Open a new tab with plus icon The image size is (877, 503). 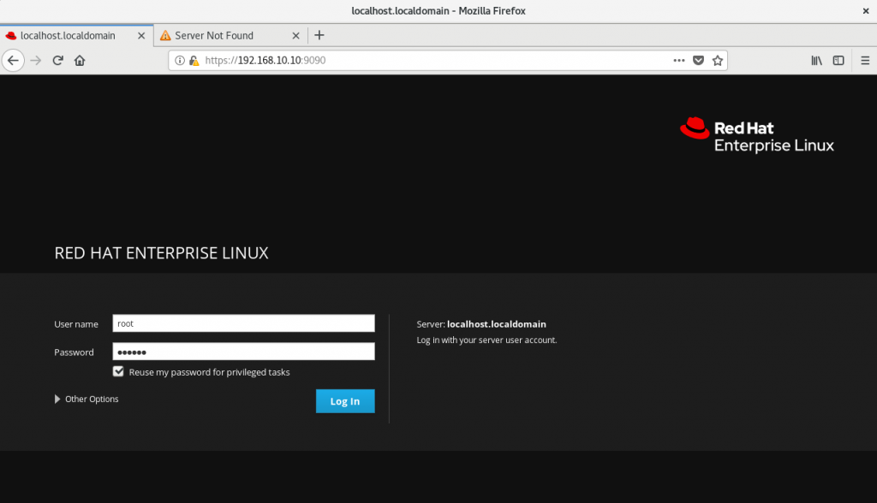(x=319, y=35)
